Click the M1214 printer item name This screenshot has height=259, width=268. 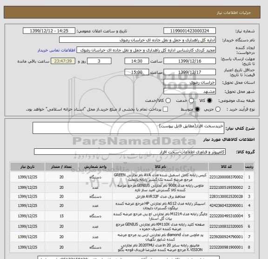(161, 216)
